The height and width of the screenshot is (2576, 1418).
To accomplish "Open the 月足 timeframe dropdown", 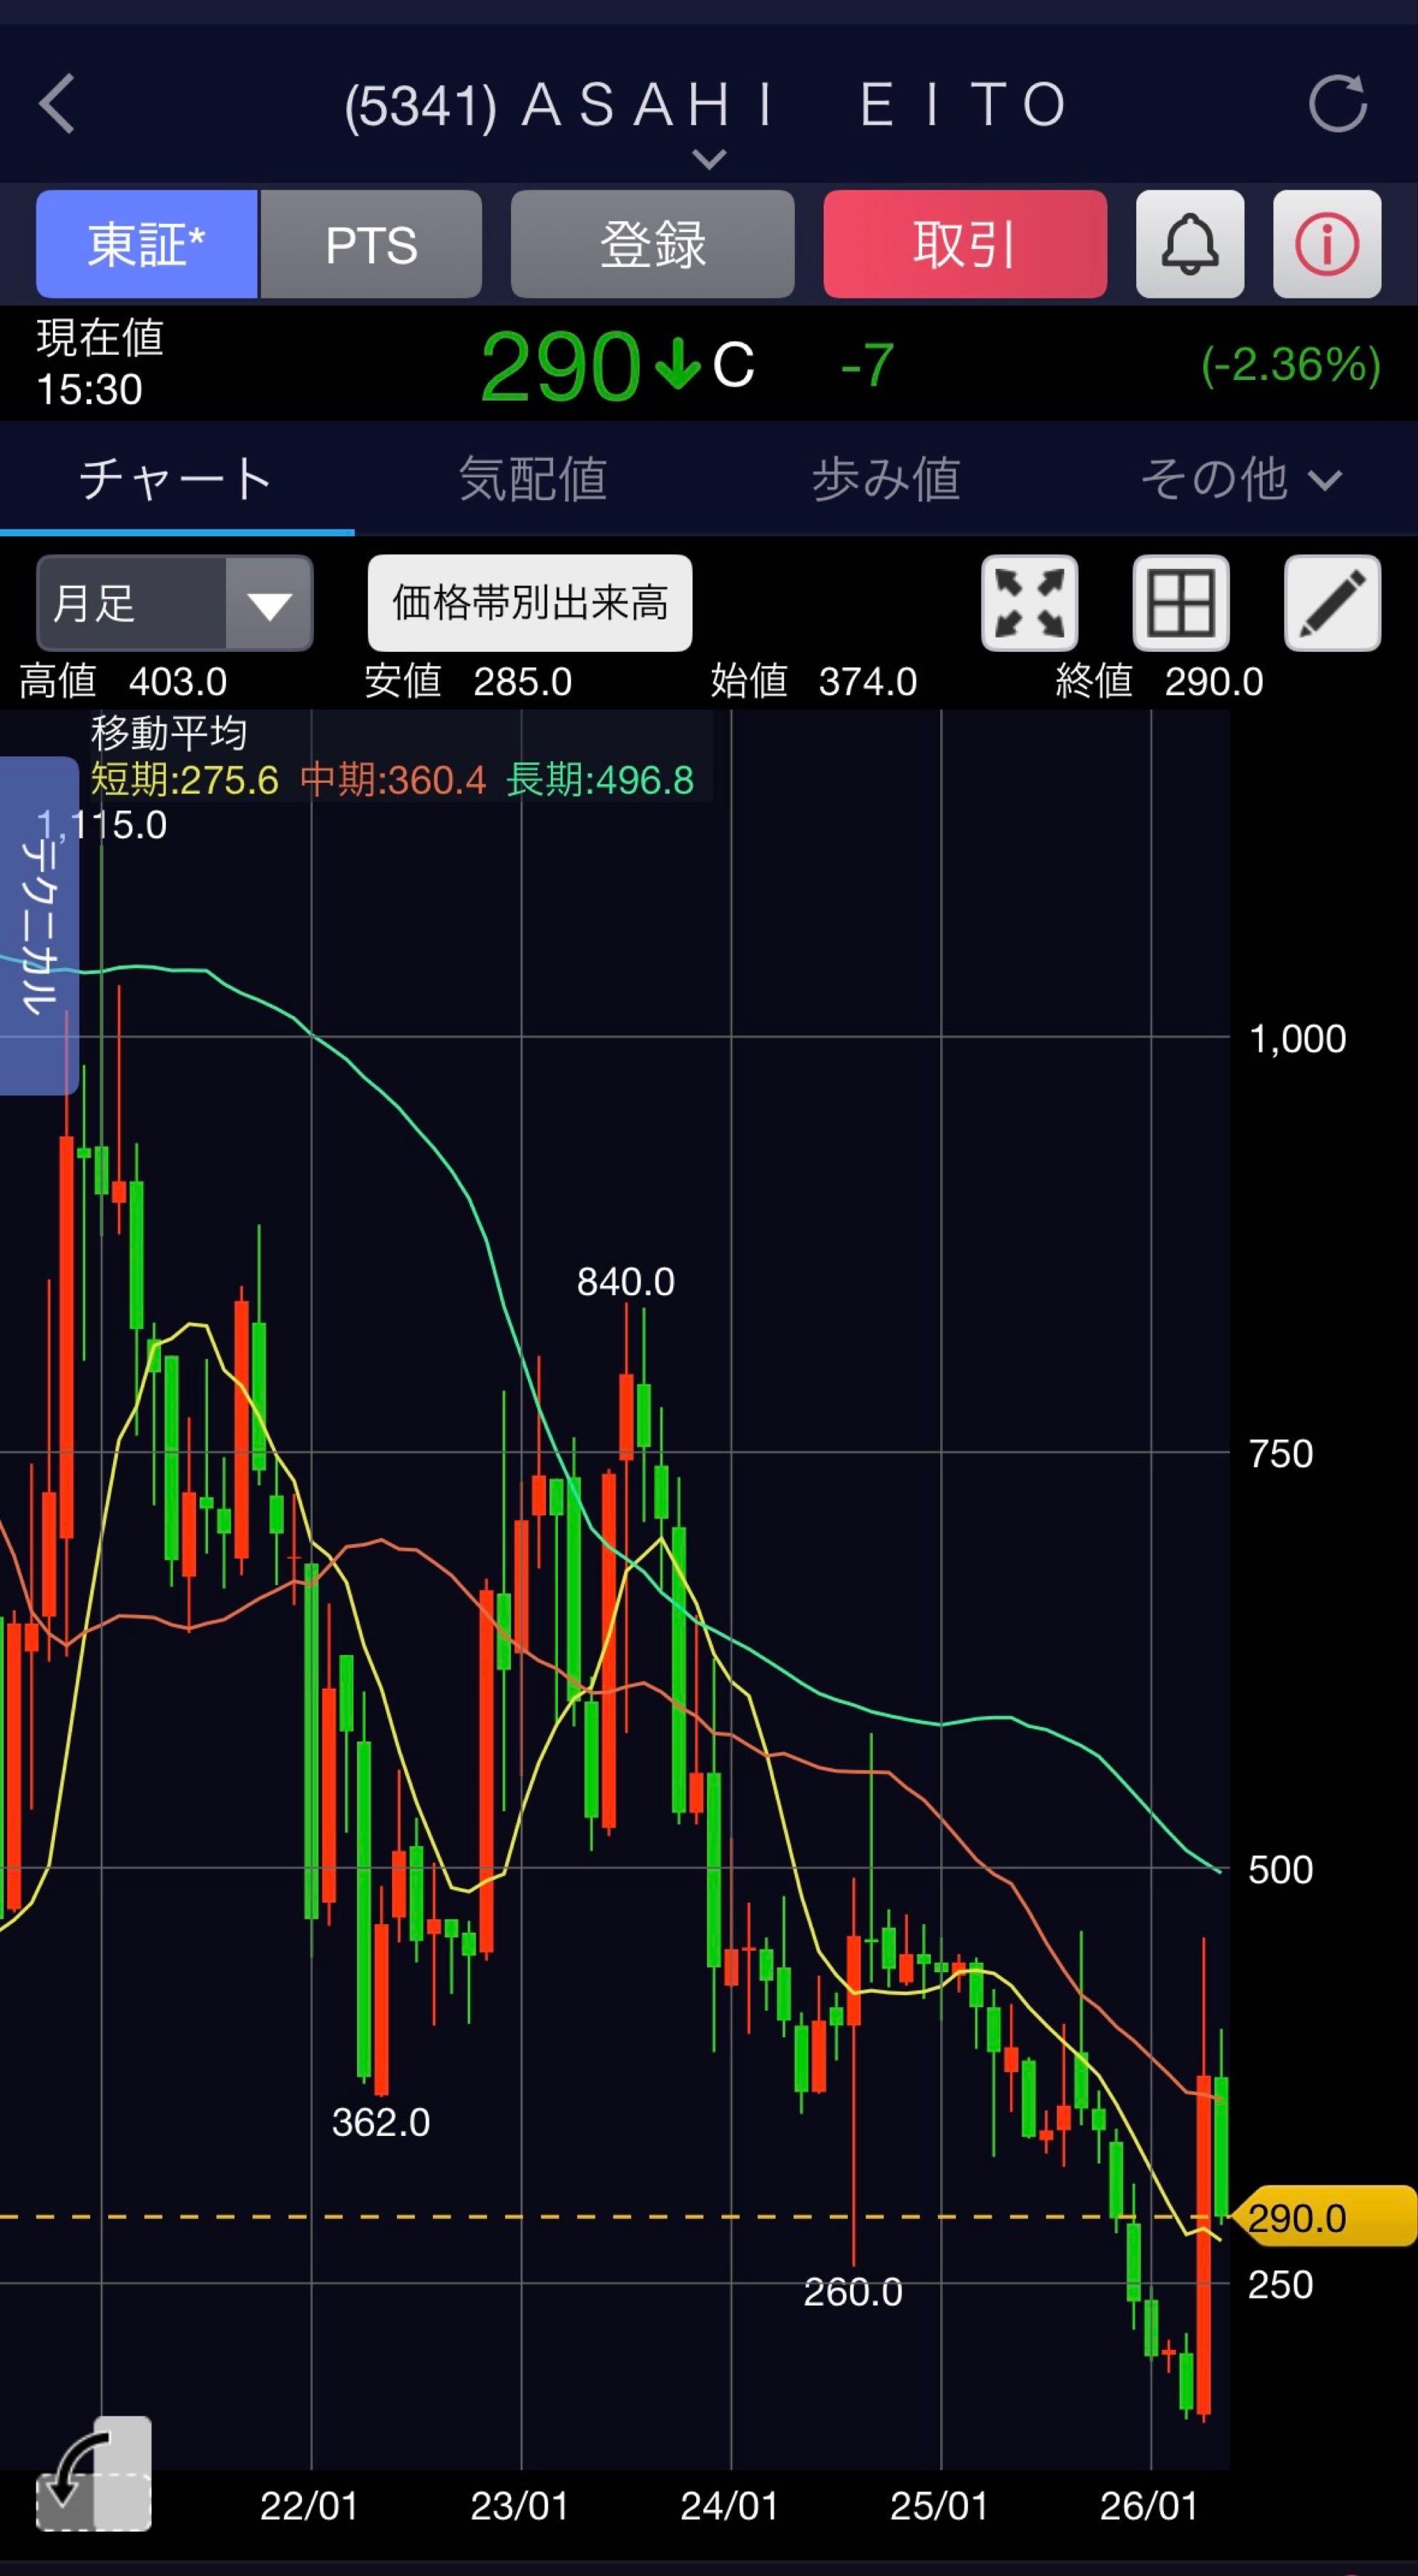I will coord(175,603).
